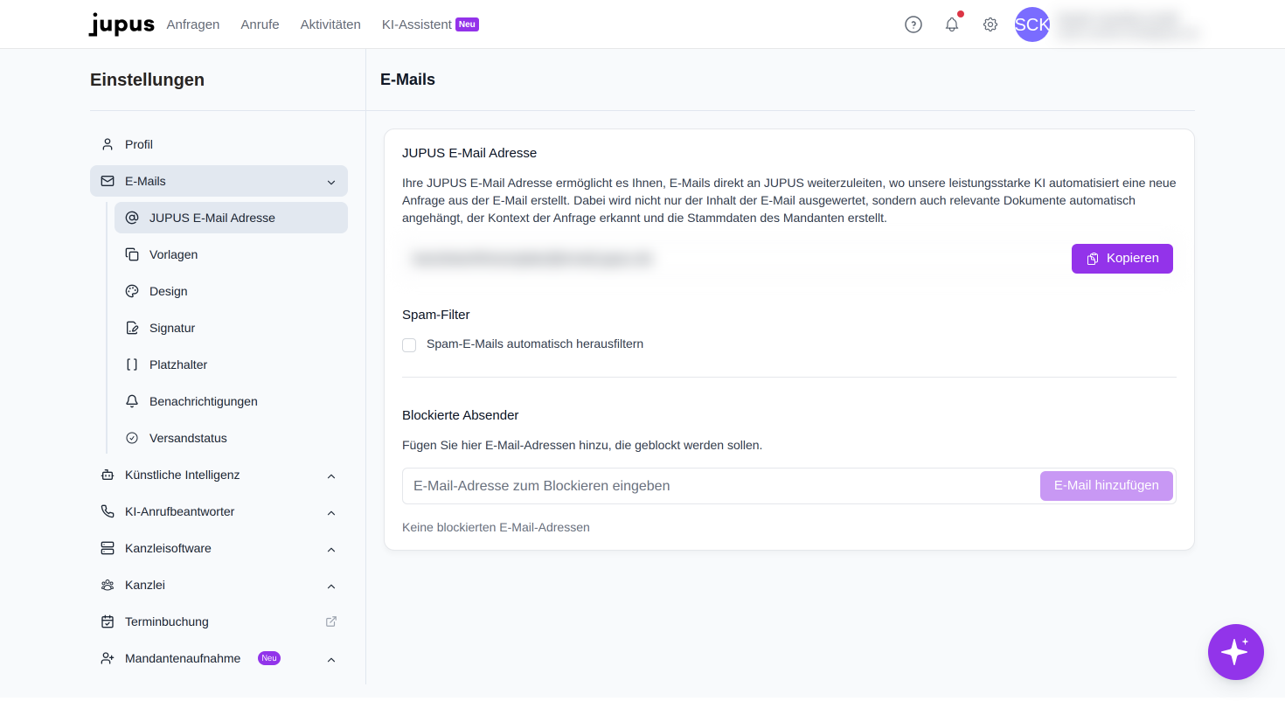1285x701 pixels.
Task: Click the jupus logo
Action: coord(122,24)
